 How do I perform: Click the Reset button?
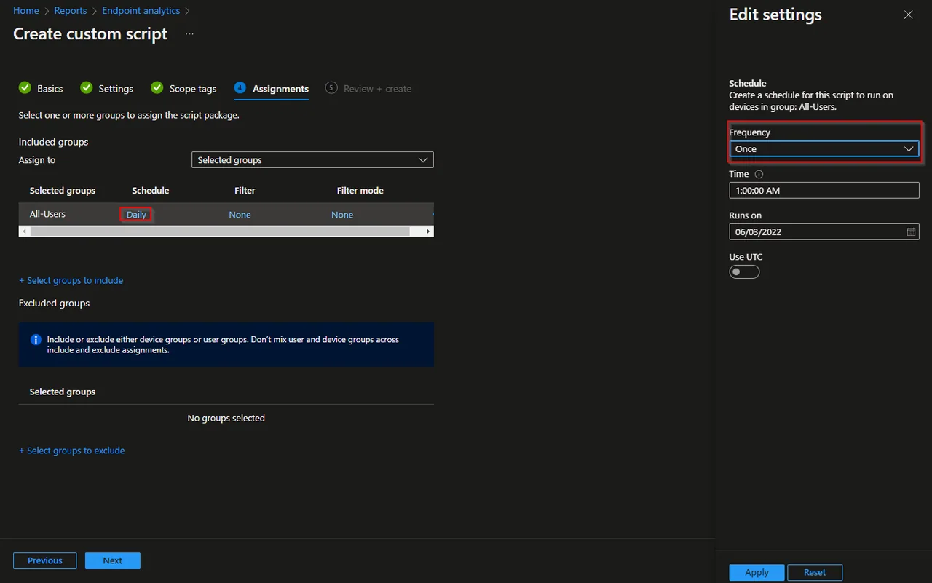[815, 572]
